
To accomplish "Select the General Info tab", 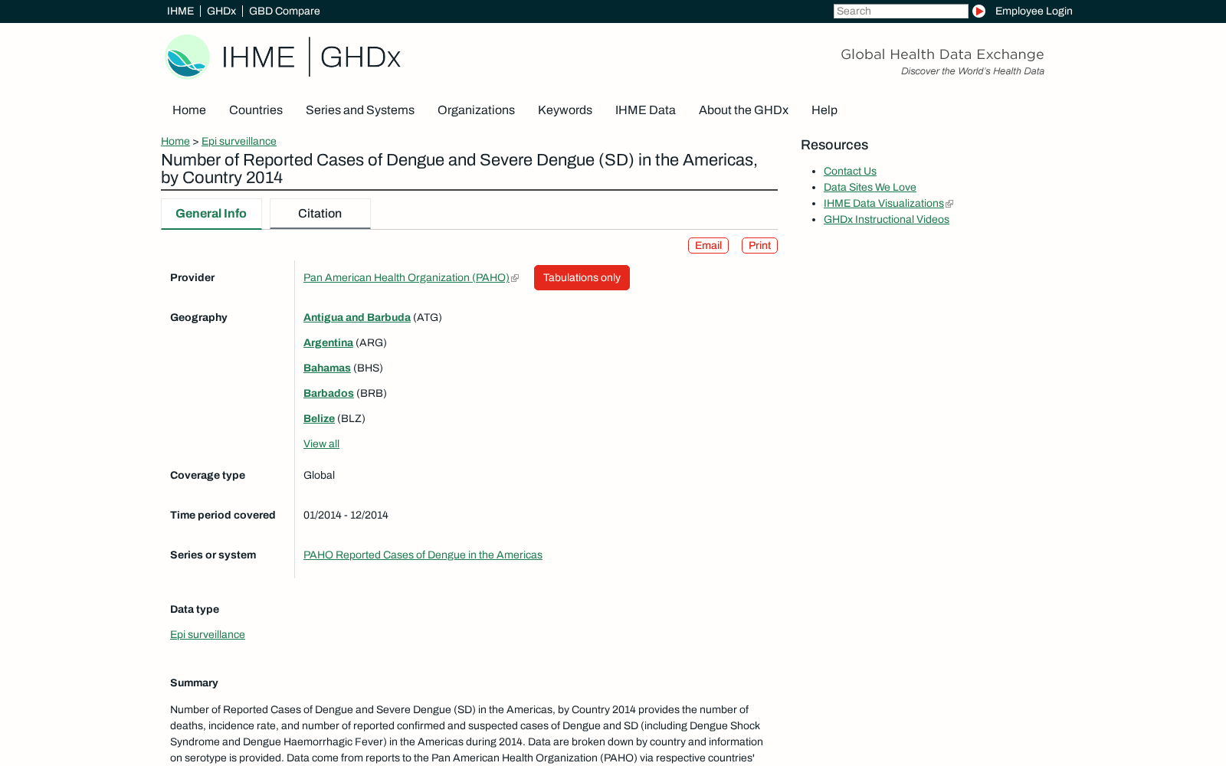I will tap(211, 214).
